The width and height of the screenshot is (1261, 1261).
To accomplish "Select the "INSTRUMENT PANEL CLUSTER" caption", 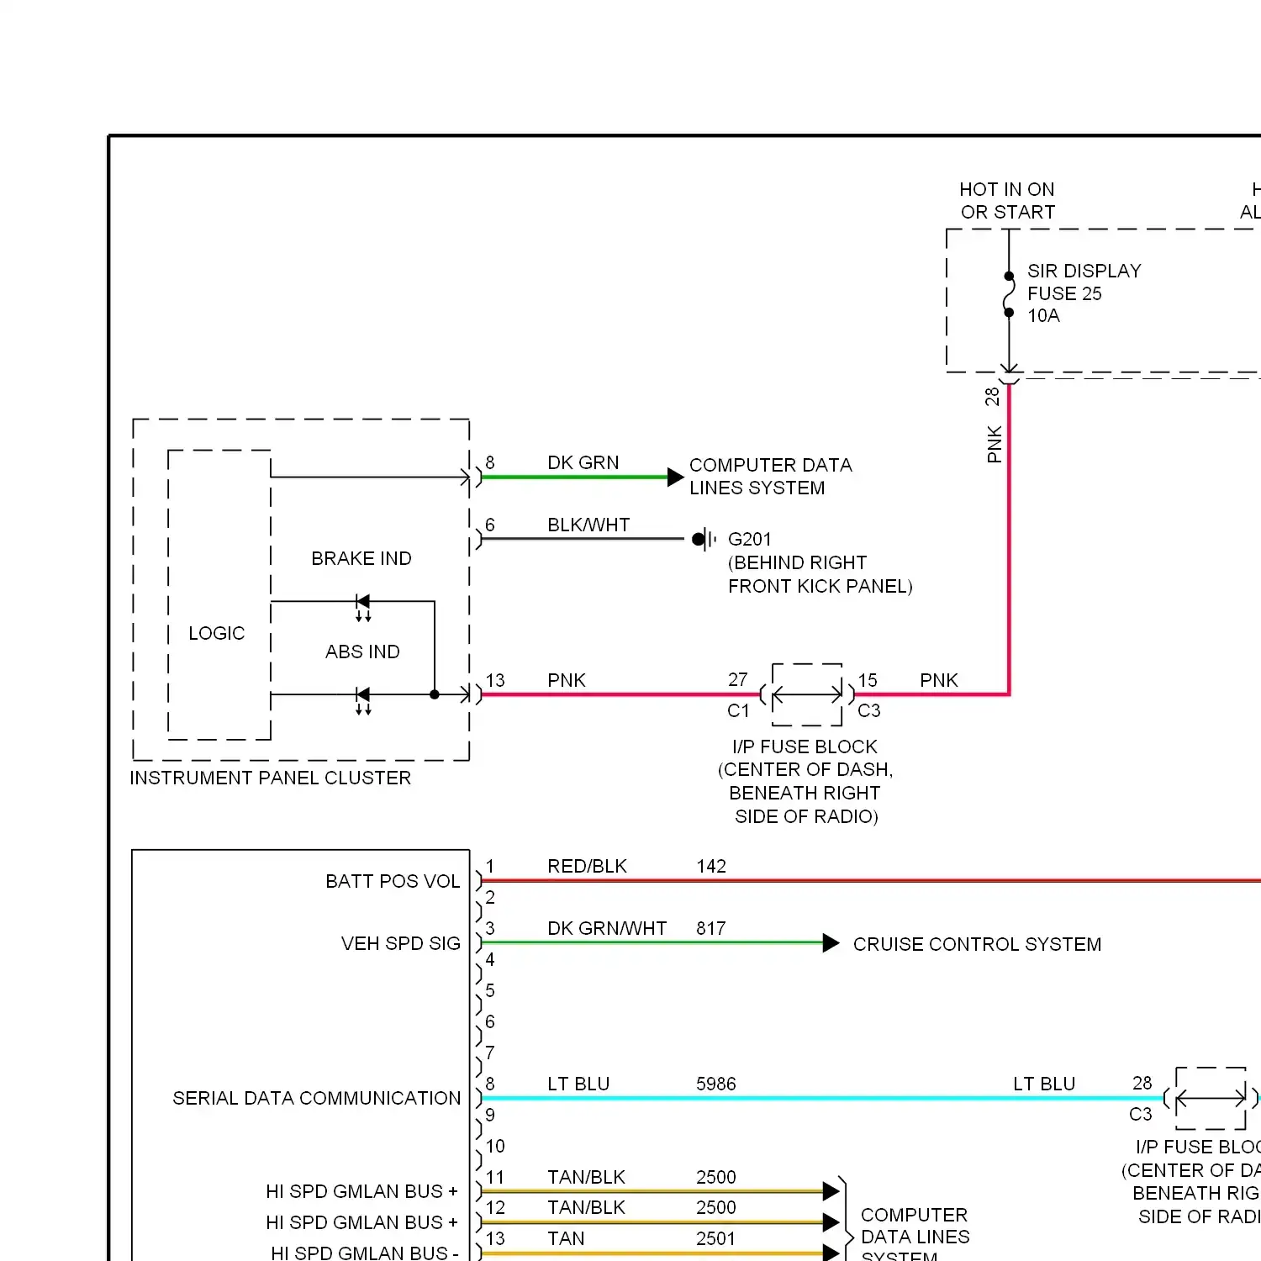I will (x=271, y=778).
